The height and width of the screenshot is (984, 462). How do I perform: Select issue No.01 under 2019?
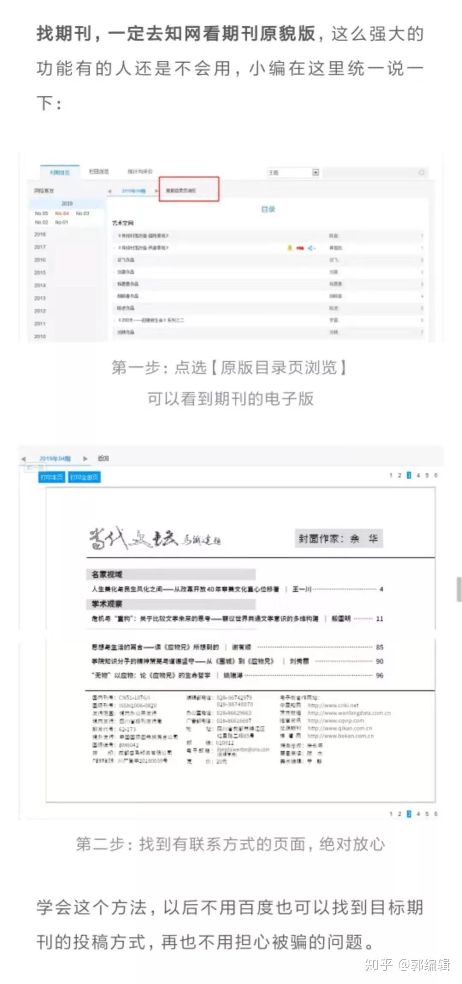tap(62, 222)
